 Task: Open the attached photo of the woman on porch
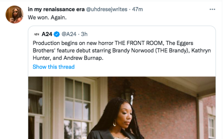pyautogui.click(x=122, y=108)
